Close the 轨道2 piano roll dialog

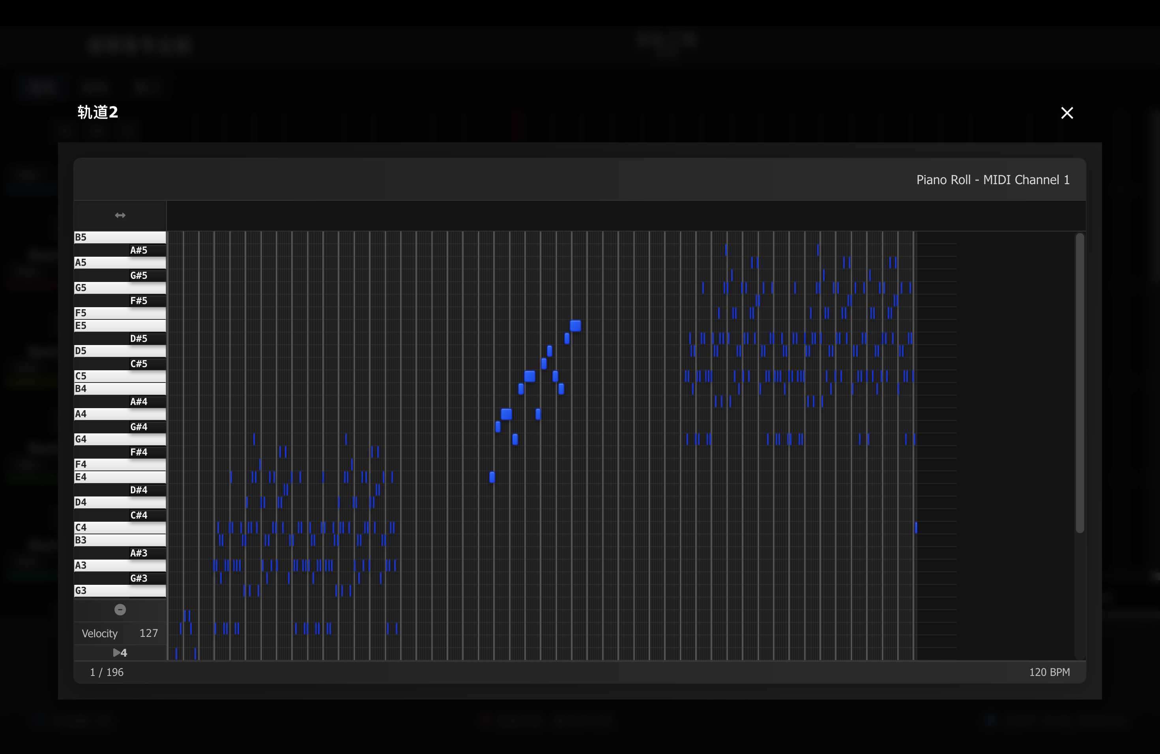click(1066, 113)
